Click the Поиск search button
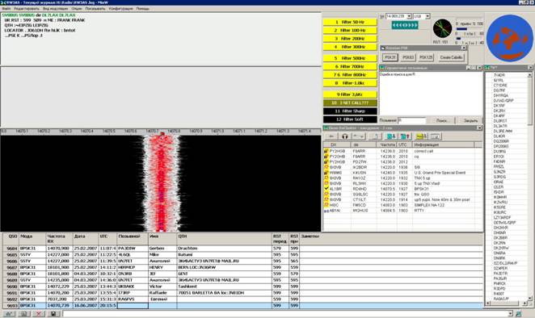This screenshot has height=318, width=535. click(441, 120)
